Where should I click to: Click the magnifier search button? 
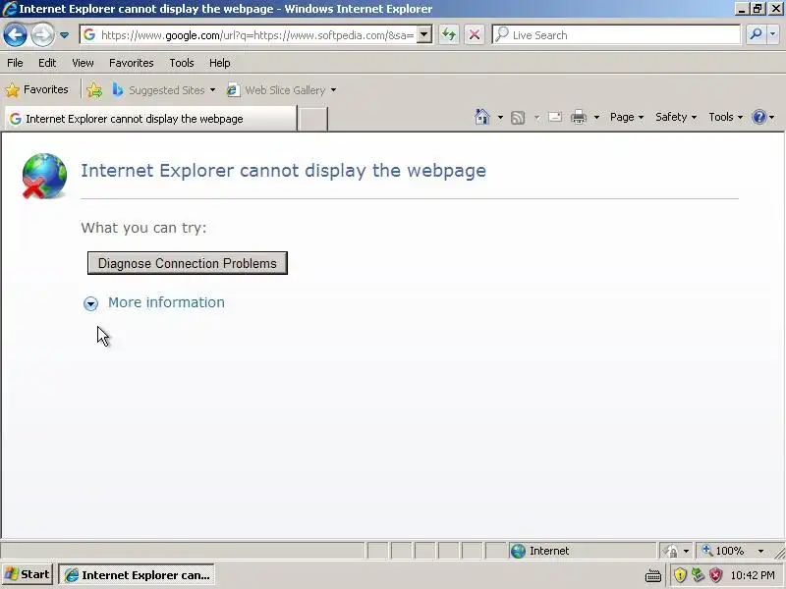[x=756, y=34]
